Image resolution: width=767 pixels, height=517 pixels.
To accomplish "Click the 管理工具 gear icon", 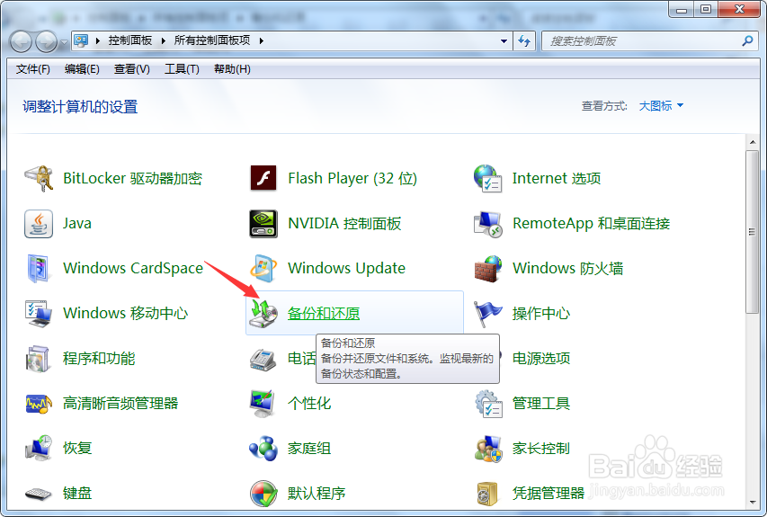I will (x=487, y=404).
